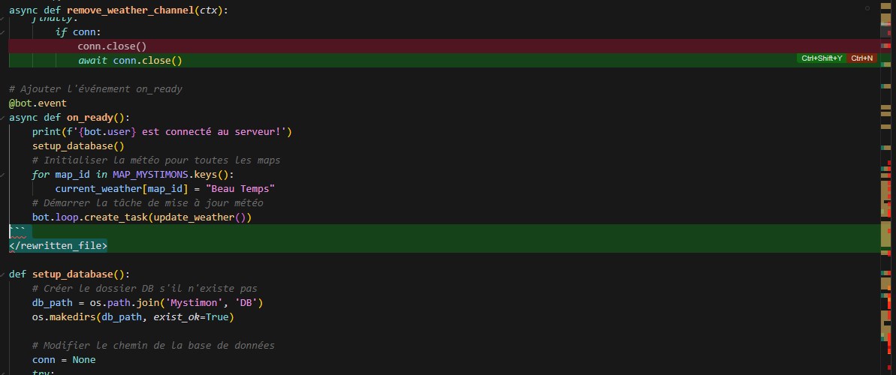The image size is (896, 375).
Task: Click the </rewritten_file> tag line
Action: pyautogui.click(x=58, y=245)
